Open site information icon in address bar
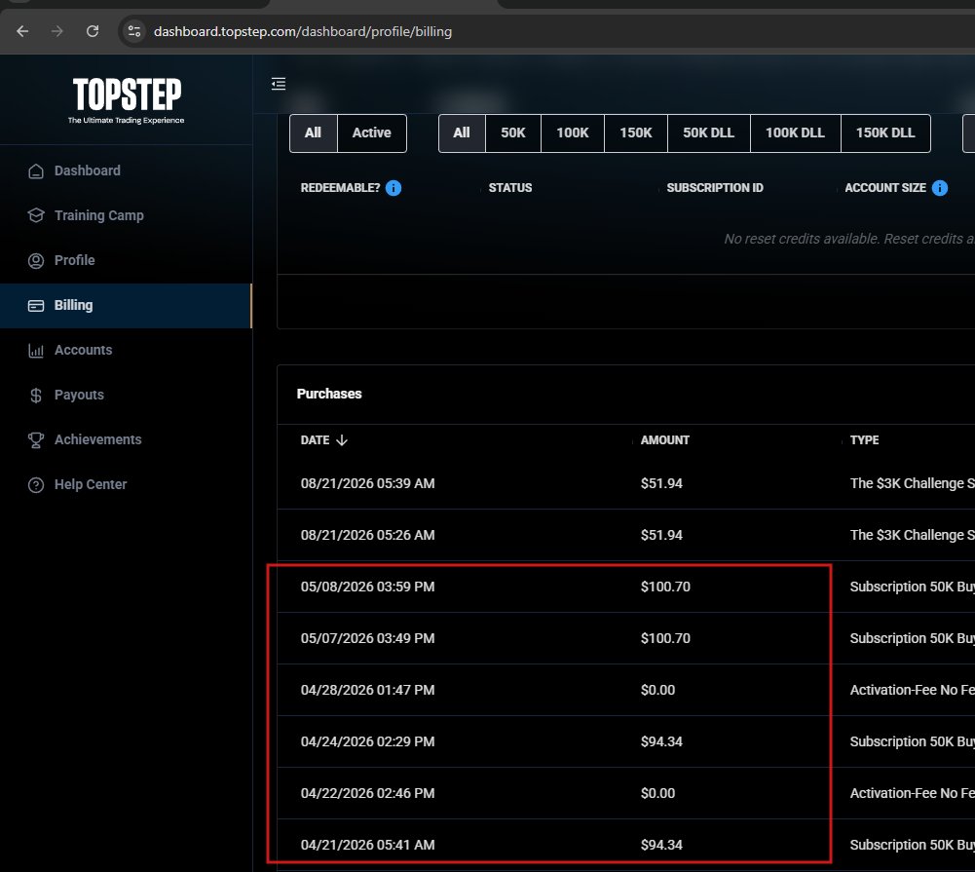 point(133,31)
